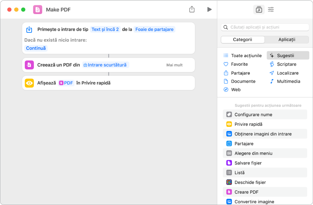This screenshot has height=205, width=313.
Task: Click the Deschide fișier action icon
Action: [x=229, y=182]
